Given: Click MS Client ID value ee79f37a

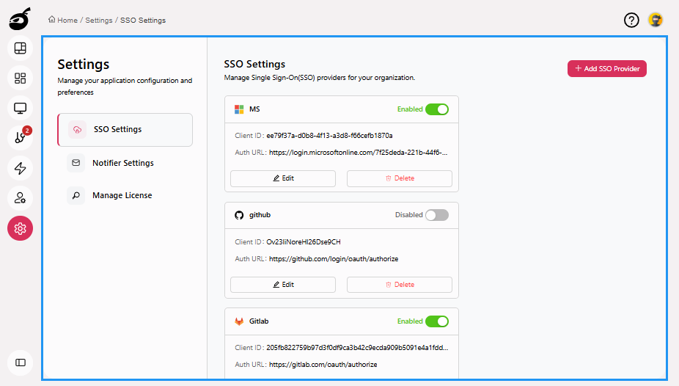Looking at the screenshot, I should pos(329,136).
